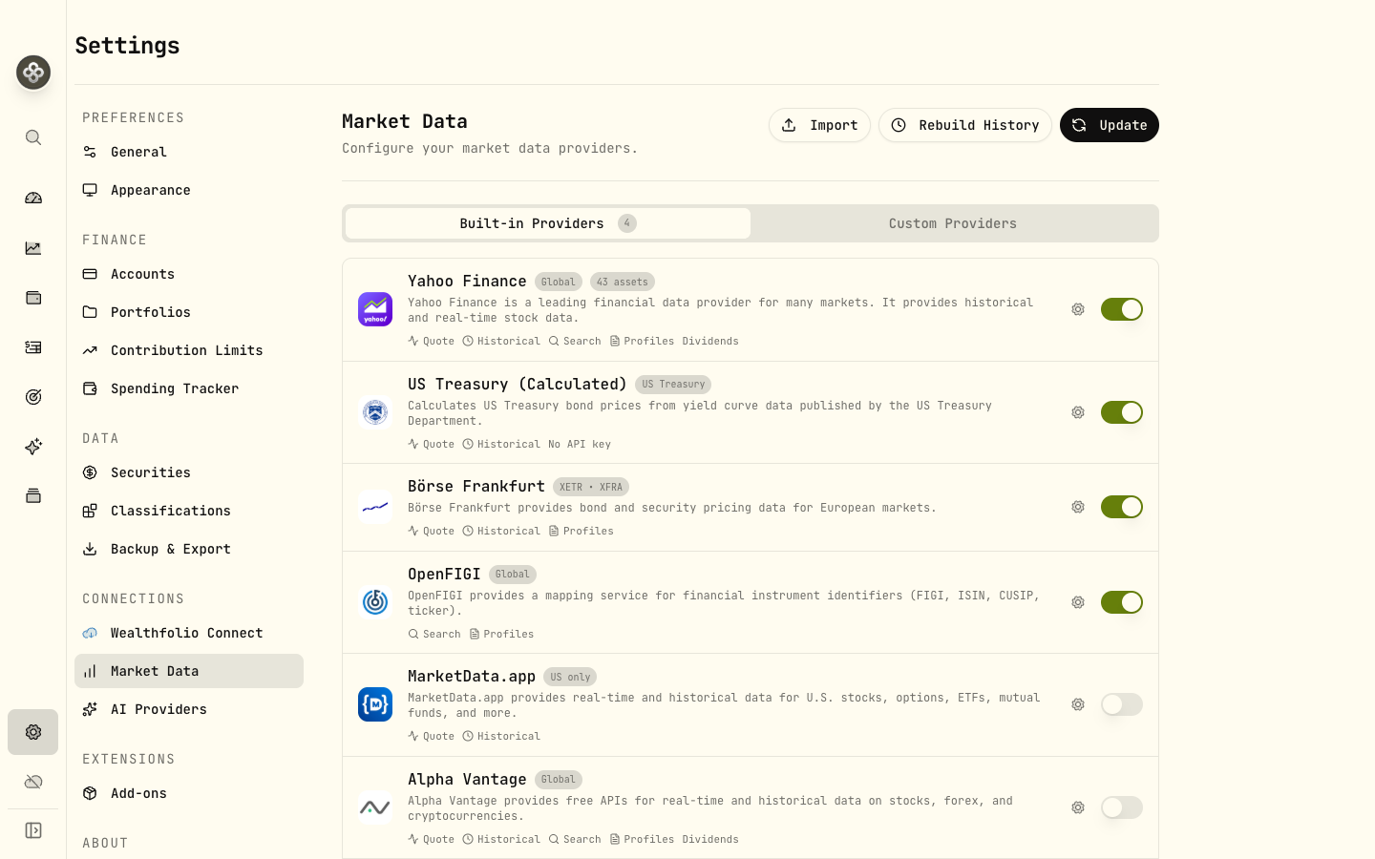Disable the Yahoo Finance provider toggle
Viewport: 1375px width, 859px height.
[x=1122, y=309]
